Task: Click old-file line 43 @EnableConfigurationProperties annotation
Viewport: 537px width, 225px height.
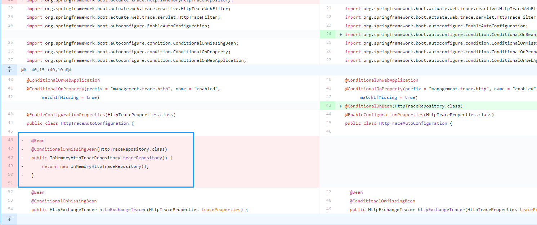Action: click(101, 115)
